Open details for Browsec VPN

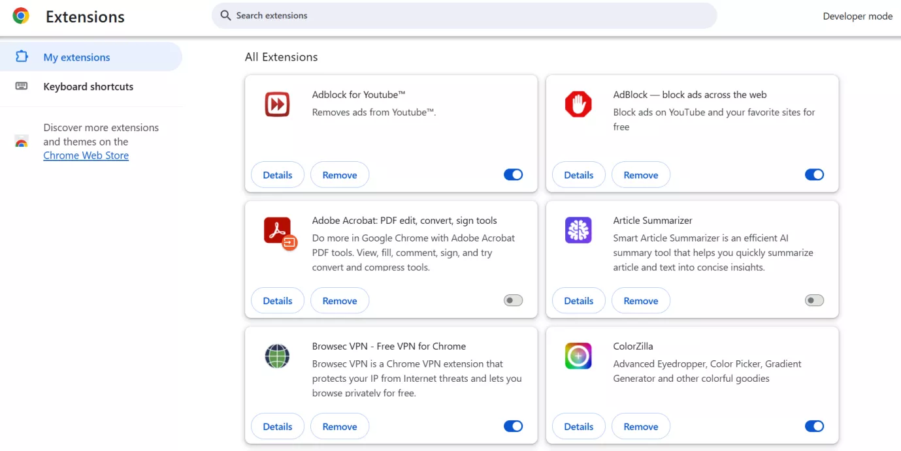coord(277,426)
